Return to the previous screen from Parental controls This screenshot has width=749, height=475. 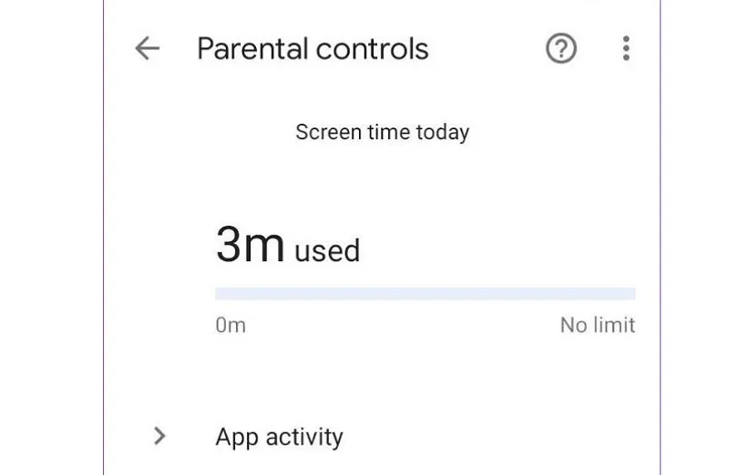147,48
